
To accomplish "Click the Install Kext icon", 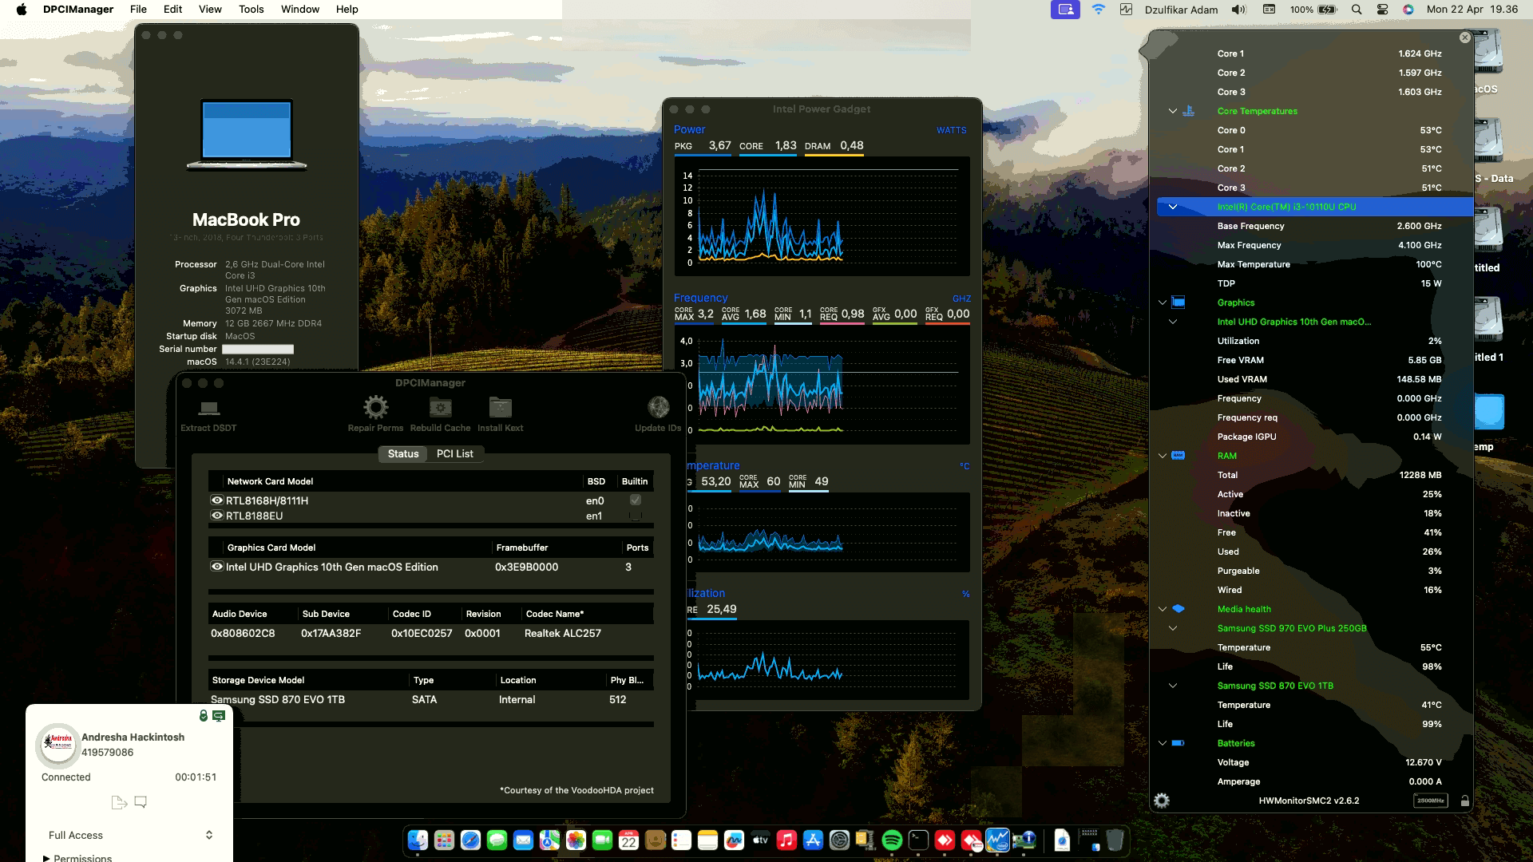I will (x=500, y=408).
